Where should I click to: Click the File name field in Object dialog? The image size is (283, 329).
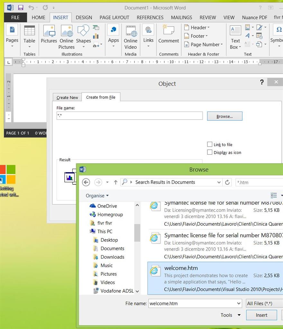coord(130,116)
